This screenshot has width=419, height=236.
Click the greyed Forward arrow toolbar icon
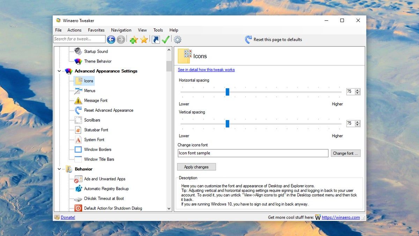coord(121,40)
